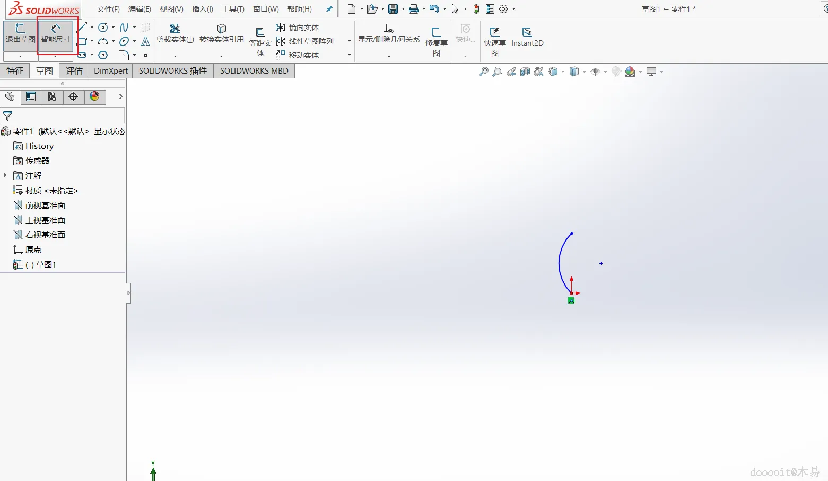Open dropdown arrow under 智能尺寸
Image resolution: width=828 pixels, height=481 pixels.
pyautogui.click(x=55, y=56)
